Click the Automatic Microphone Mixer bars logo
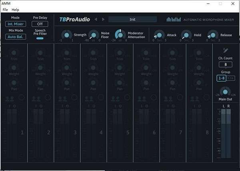This screenshot has height=171, width=240. coord(174,20)
